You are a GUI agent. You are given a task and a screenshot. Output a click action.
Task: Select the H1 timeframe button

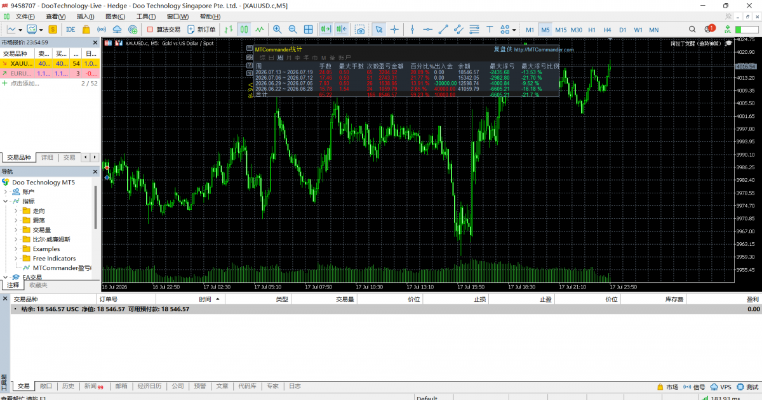[591, 29]
